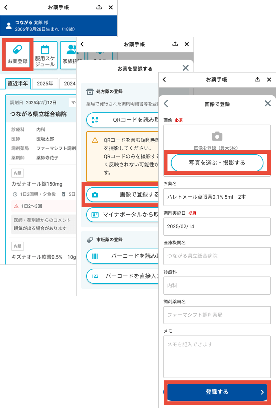Image resolution: width=276 pixels, height=408 pixels.
Task: Go back using arrow beside 画像で登録 title
Action: [166, 104]
